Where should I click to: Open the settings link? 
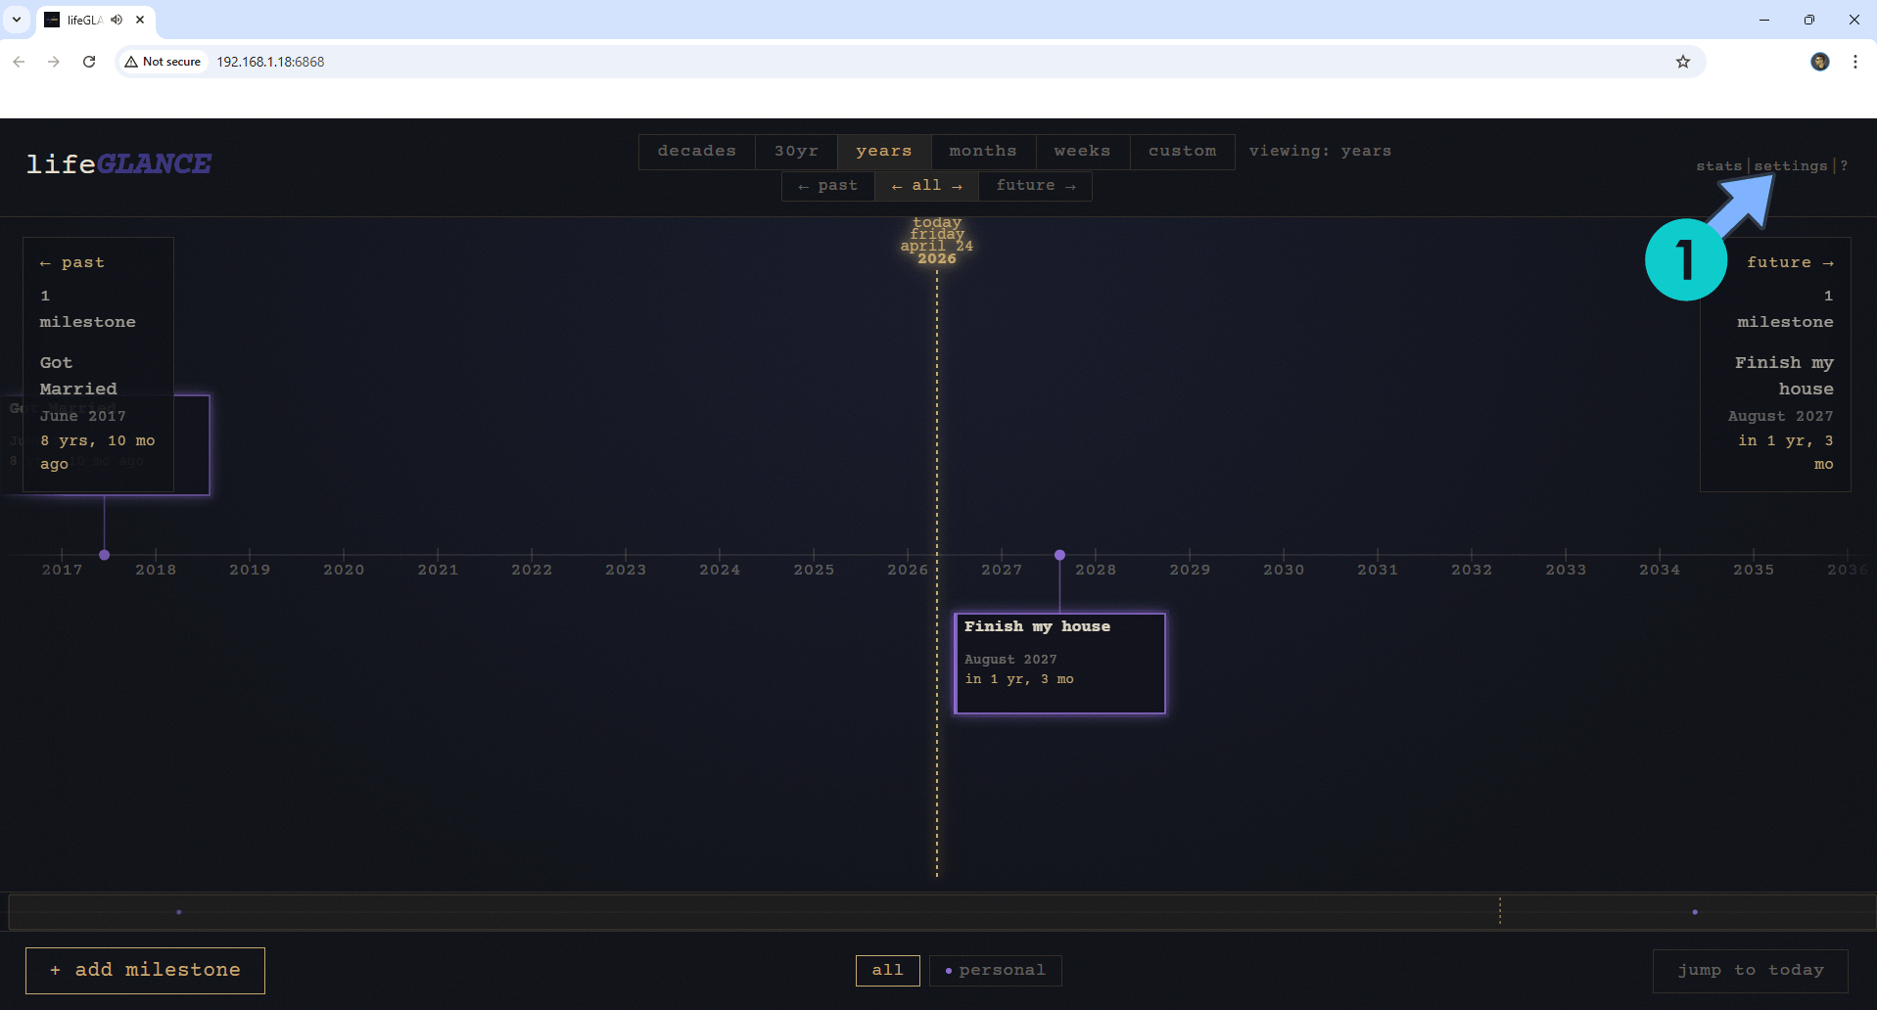click(x=1790, y=166)
